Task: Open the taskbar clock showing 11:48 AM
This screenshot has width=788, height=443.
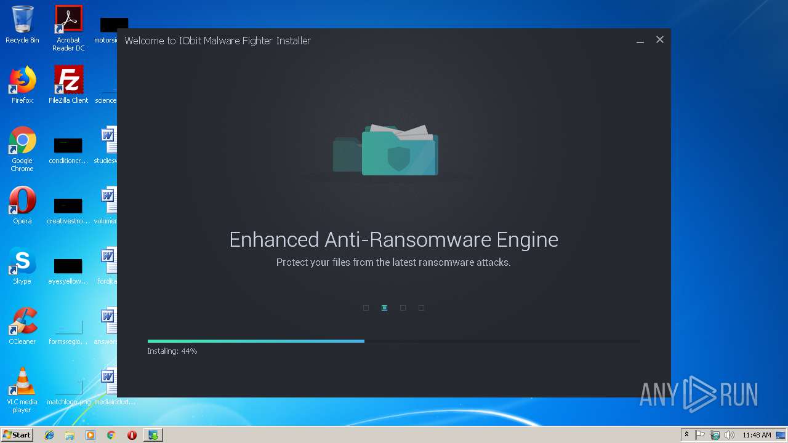Action: [757, 435]
